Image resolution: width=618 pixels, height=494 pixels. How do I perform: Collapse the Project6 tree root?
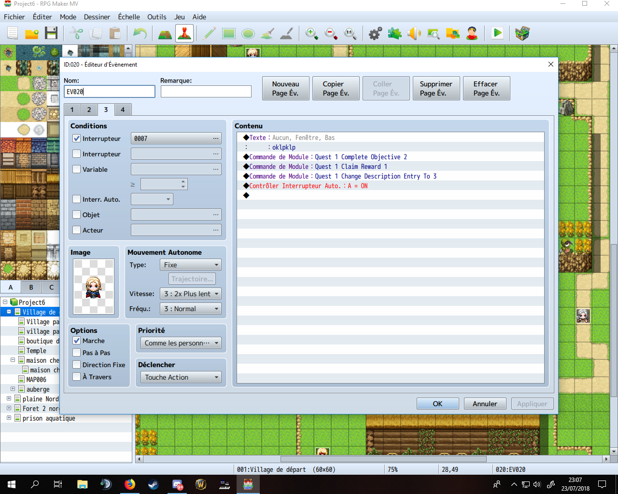coord(5,302)
